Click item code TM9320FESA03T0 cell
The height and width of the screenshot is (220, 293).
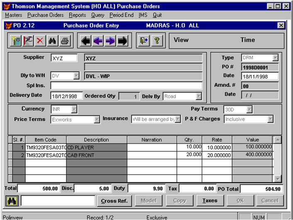pyautogui.click(x=46, y=147)
